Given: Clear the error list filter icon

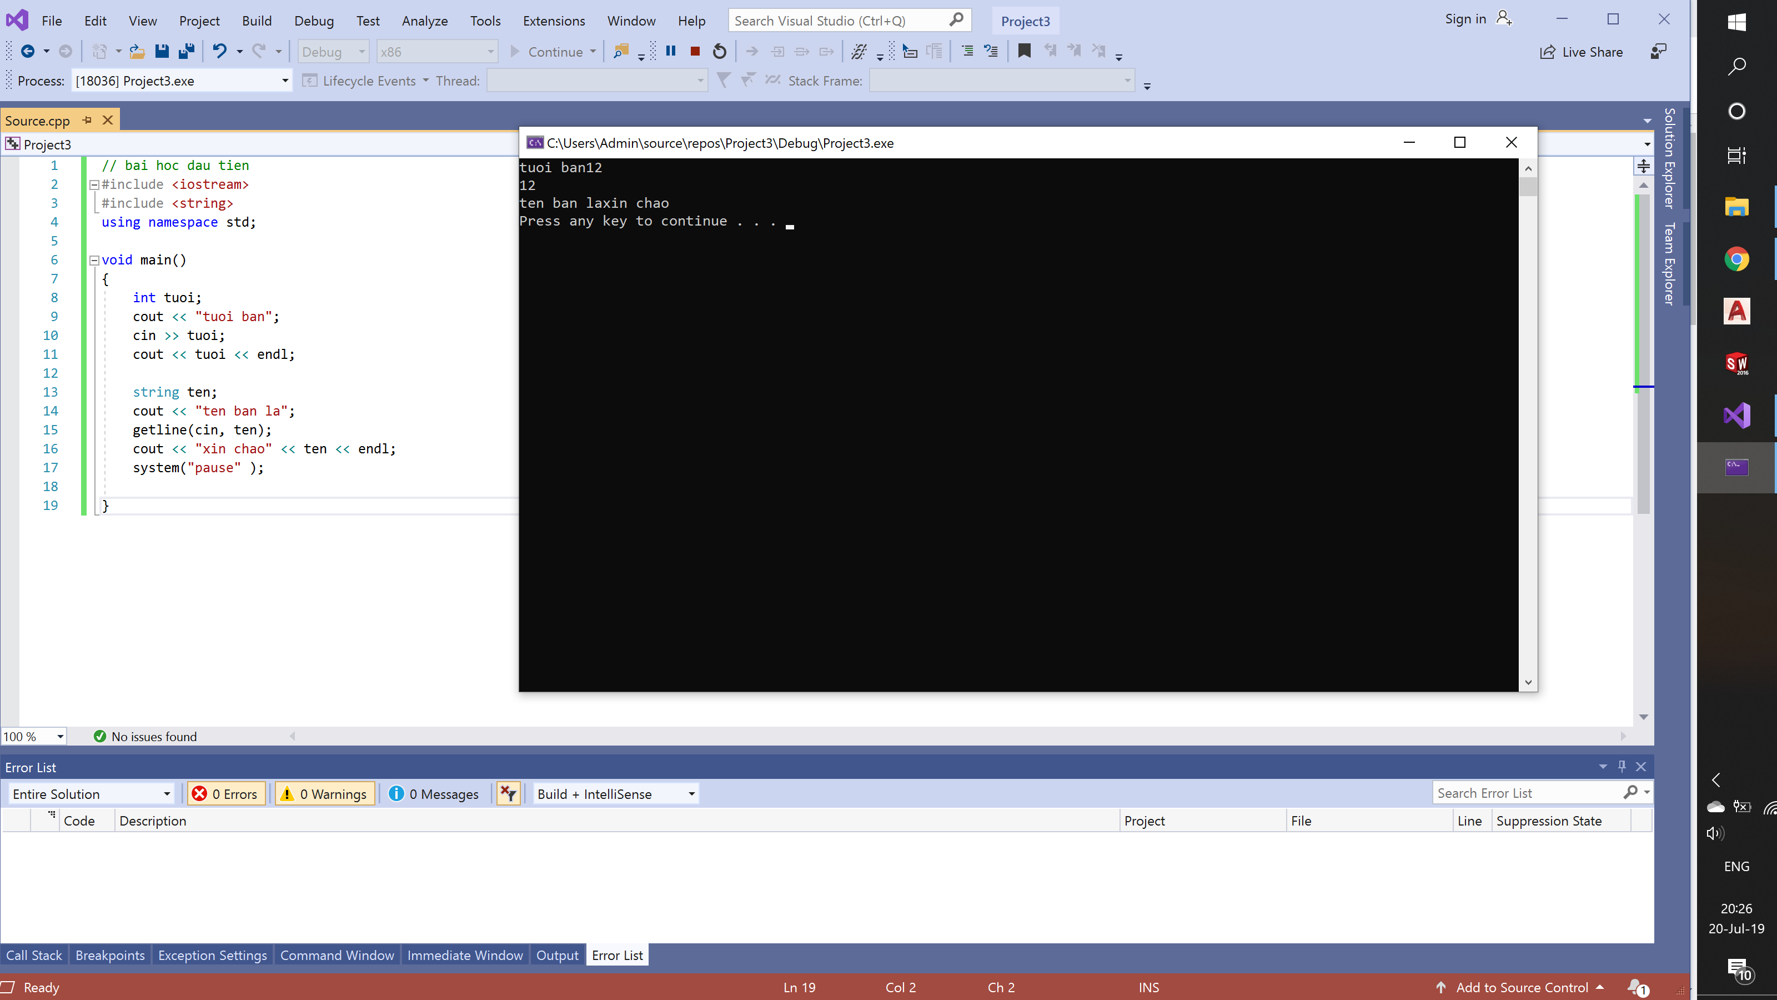Looking at the screenshot, I should click(509, 794).
